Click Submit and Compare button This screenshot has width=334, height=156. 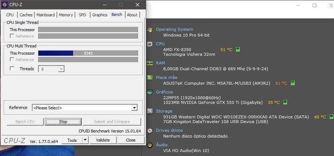pos(112,122)
